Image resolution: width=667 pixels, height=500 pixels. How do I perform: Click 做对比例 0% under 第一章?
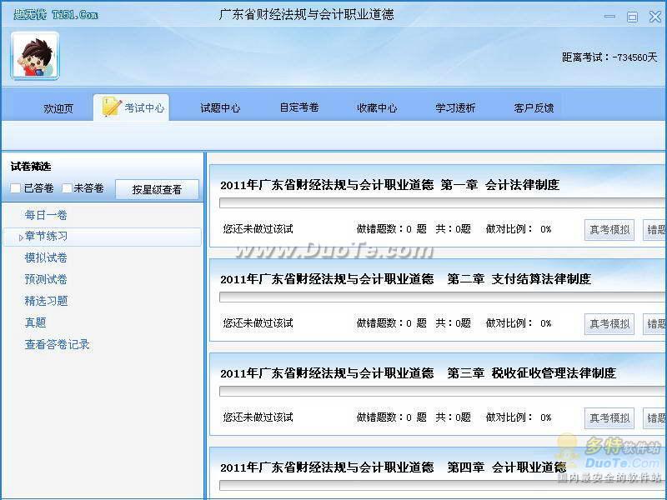(519, 229)
